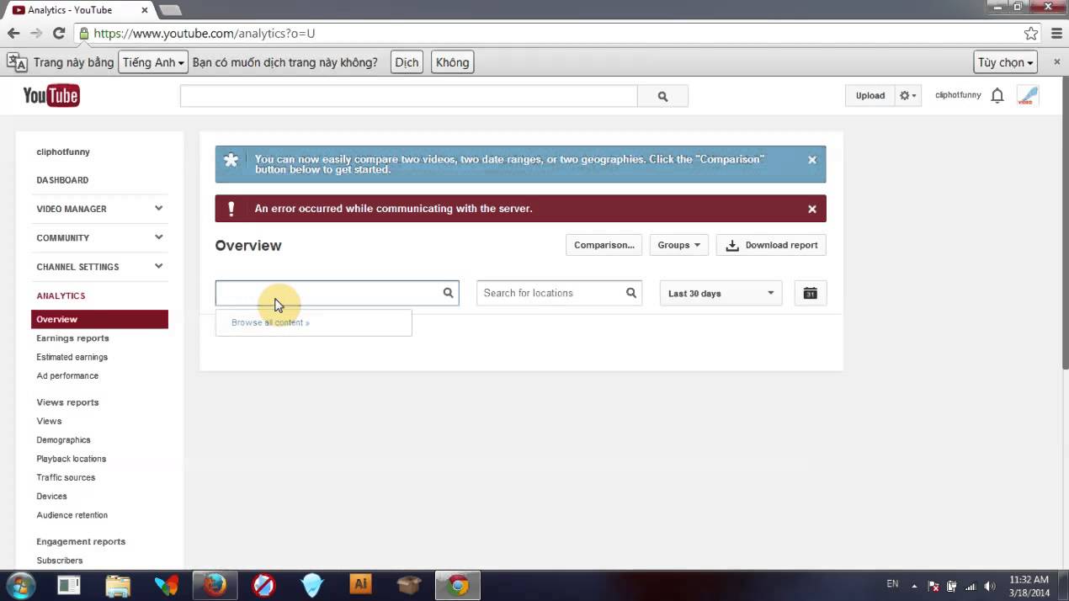This screenshot has width=1069, height=601.
Task: Focus the YouTube search box
Action: (408, 96)
